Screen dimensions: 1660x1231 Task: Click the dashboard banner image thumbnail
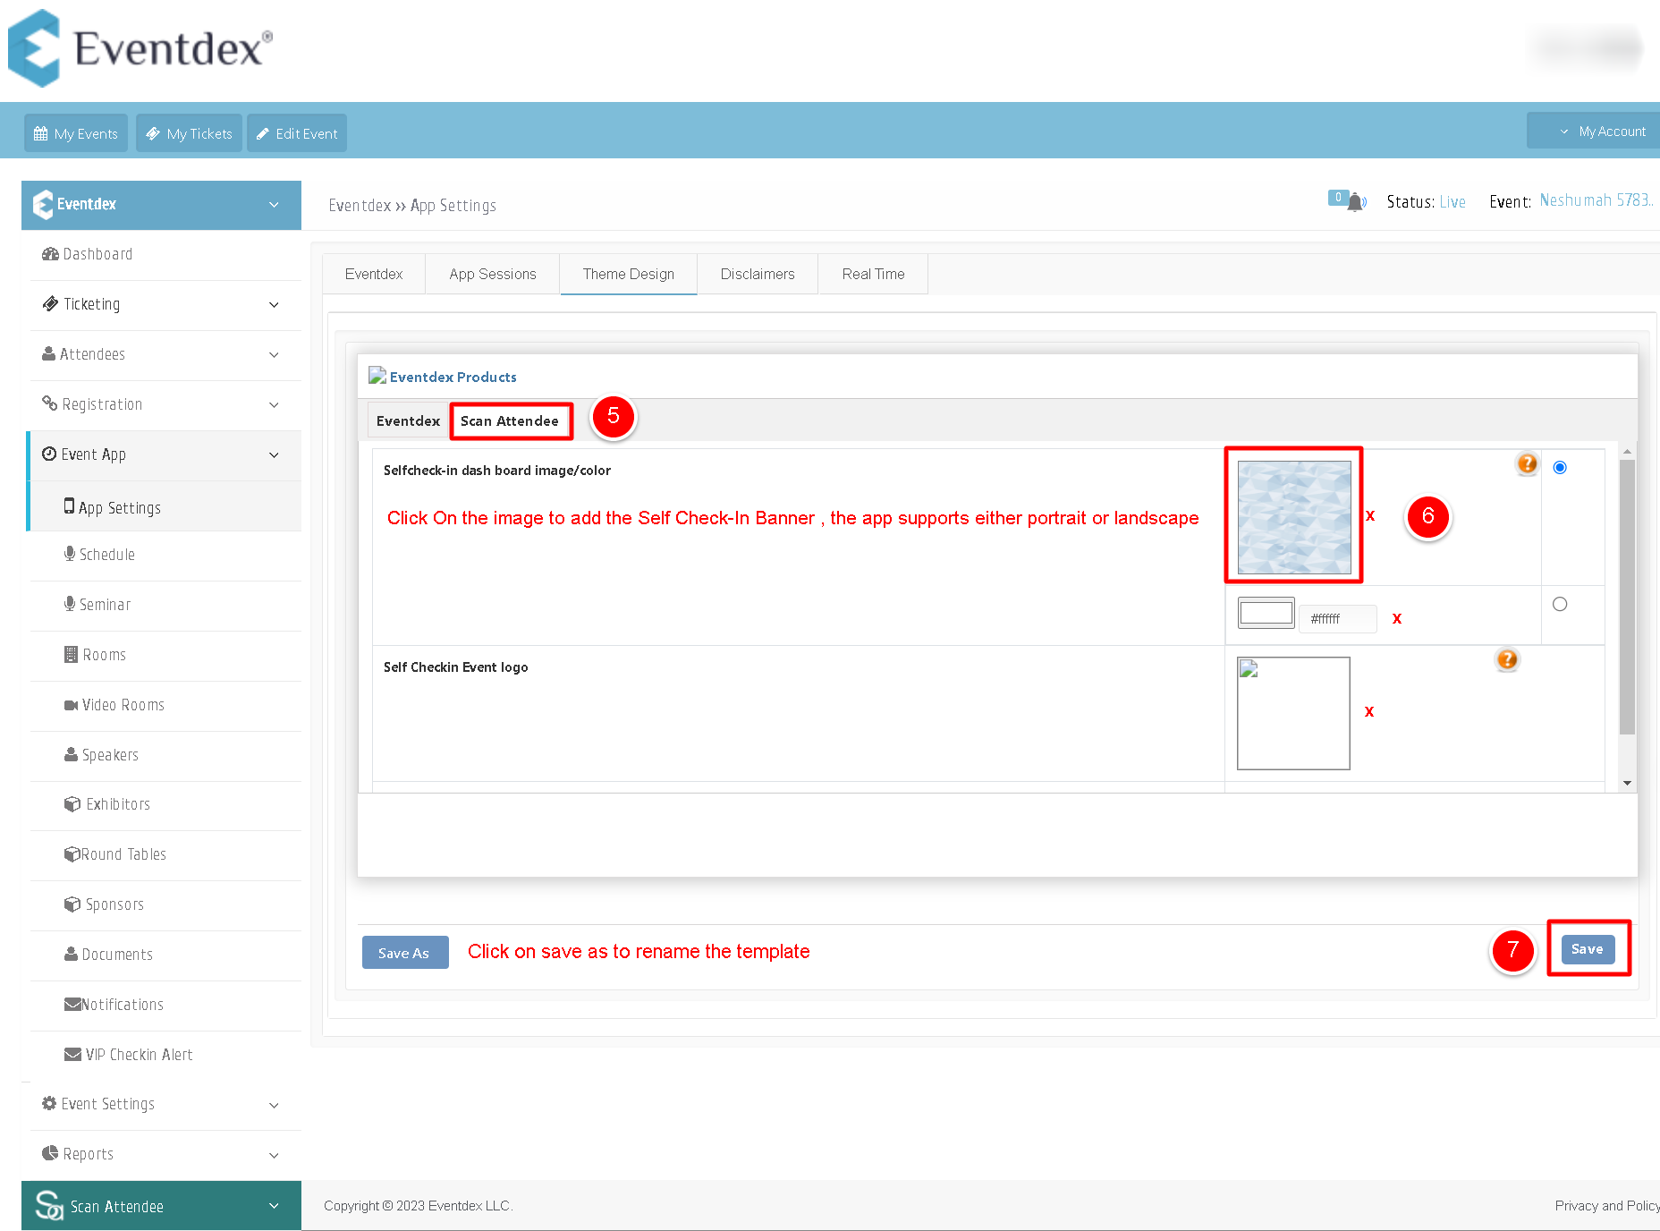tap(1294, 517)
